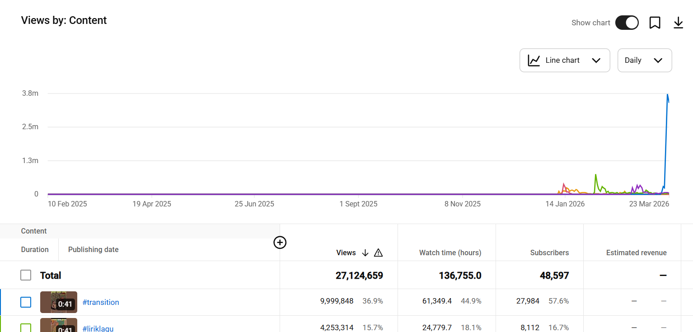
Task: Check the Total row checkbox
Action: [26, 275]
